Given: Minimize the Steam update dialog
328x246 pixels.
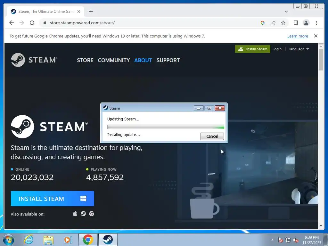Looking at the screenshot, I should tap(199, 108).
